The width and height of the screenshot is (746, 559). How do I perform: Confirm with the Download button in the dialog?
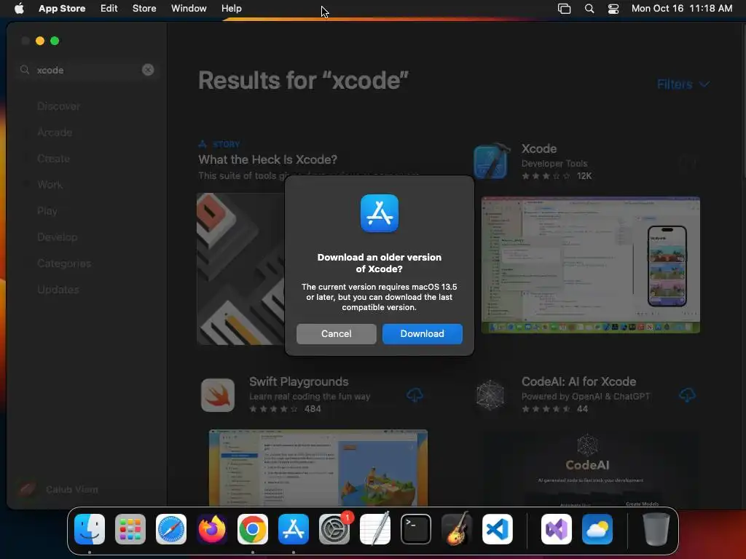tap(422, 333)
